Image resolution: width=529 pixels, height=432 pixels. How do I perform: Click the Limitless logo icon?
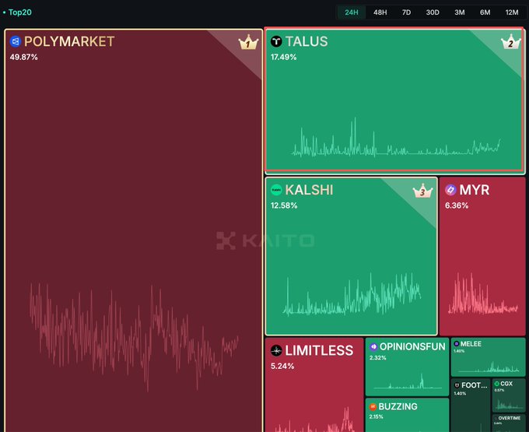(275, 351)
